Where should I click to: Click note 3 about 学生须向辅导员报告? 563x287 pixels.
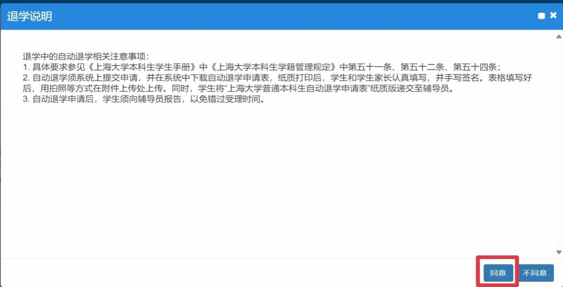pos(143,100)
